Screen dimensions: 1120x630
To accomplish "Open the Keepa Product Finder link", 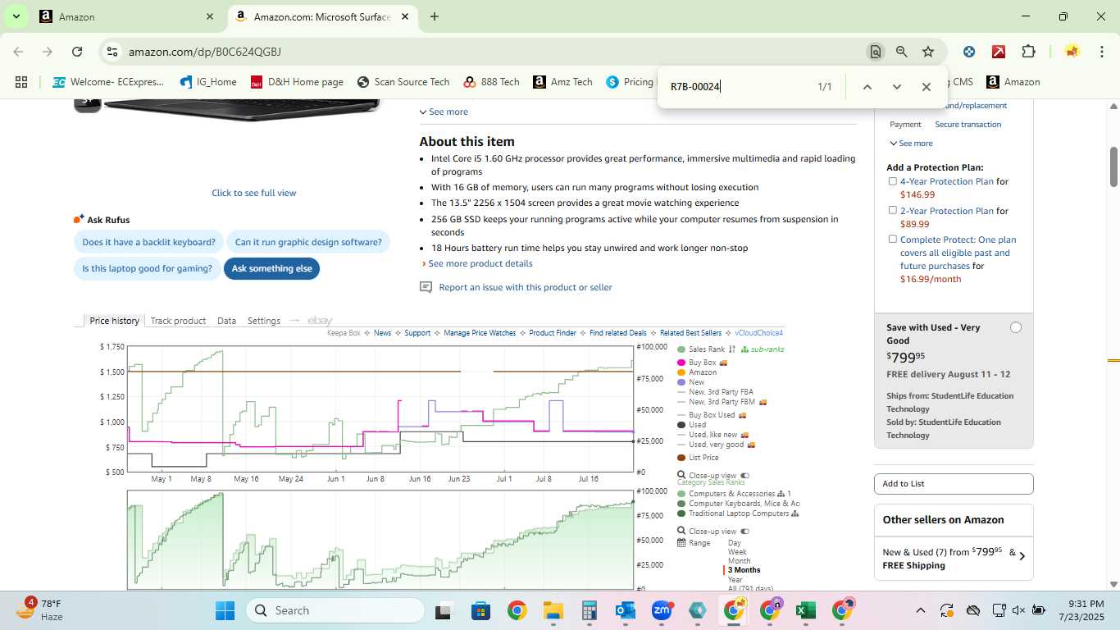I will [x=553, y=333].
